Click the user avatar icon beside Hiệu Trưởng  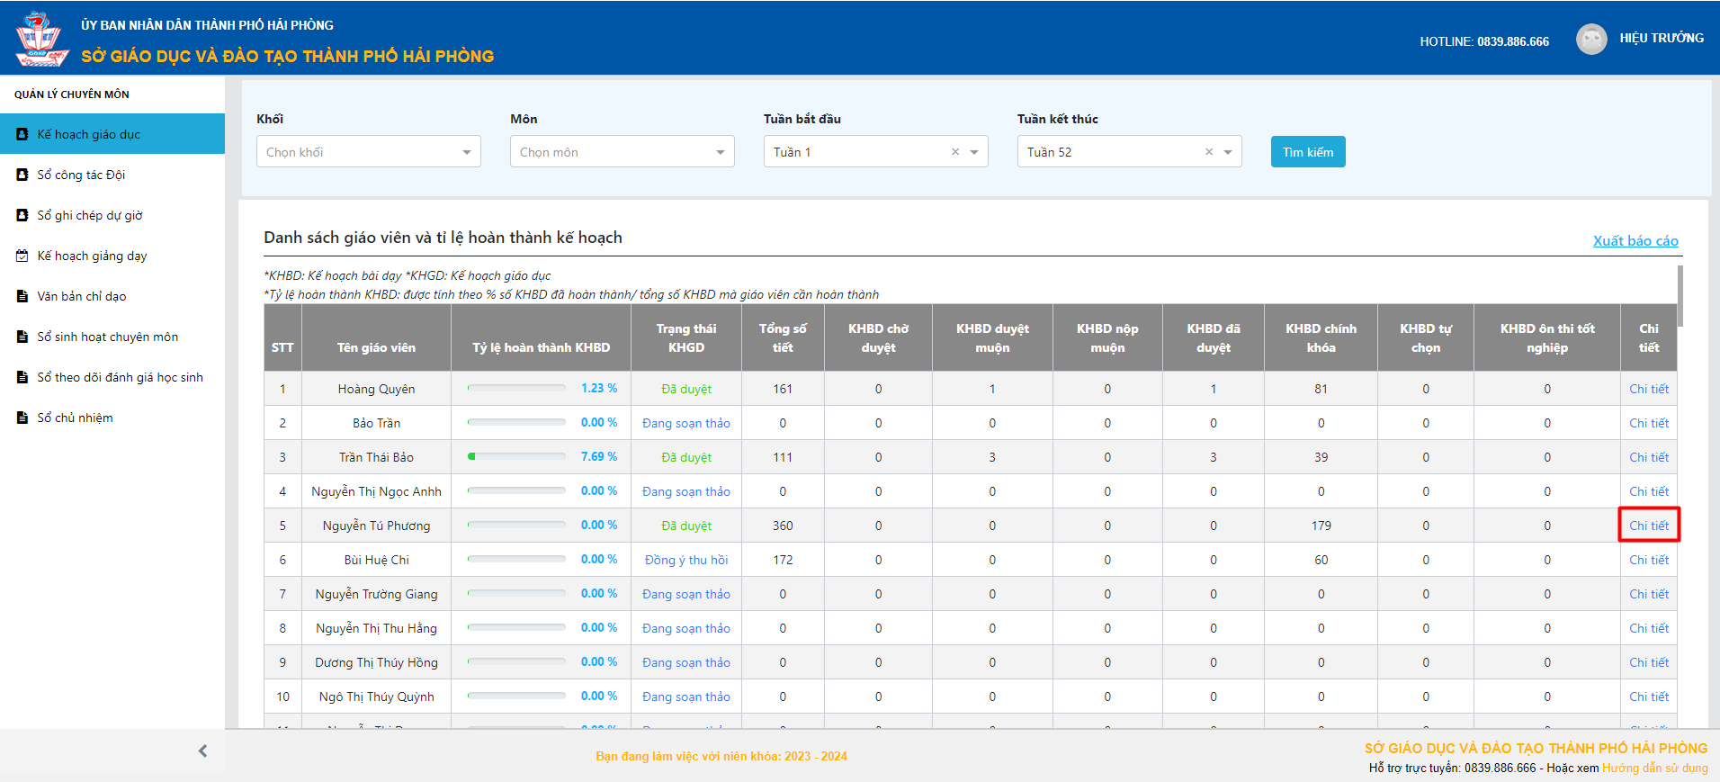point(1590,39)
